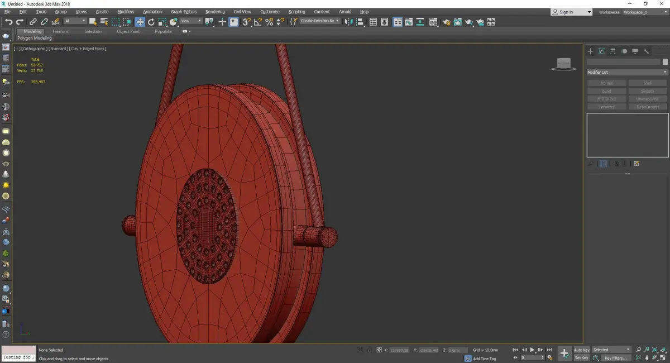
Task: Expand the Modifier List dropdown
Action: (x=627, y=72)
